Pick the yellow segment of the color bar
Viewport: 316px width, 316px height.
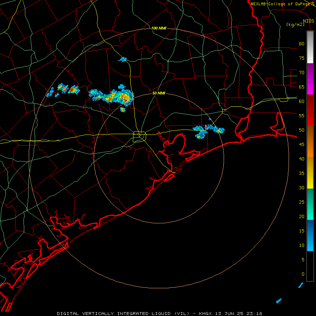coord(310,173)
